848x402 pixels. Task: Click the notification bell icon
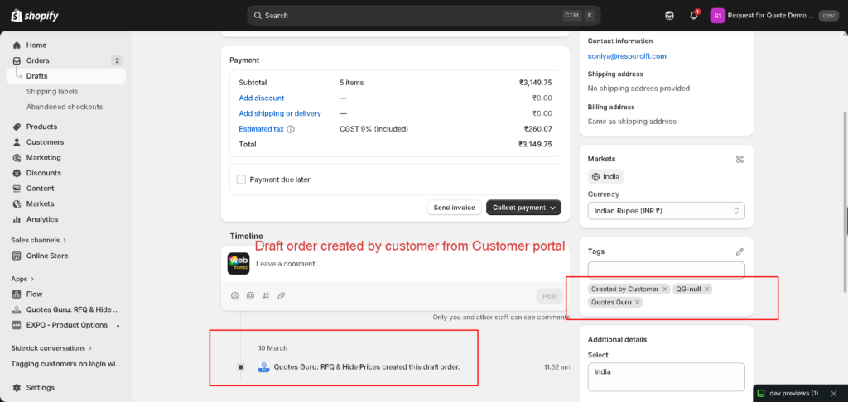coord(693,15)
